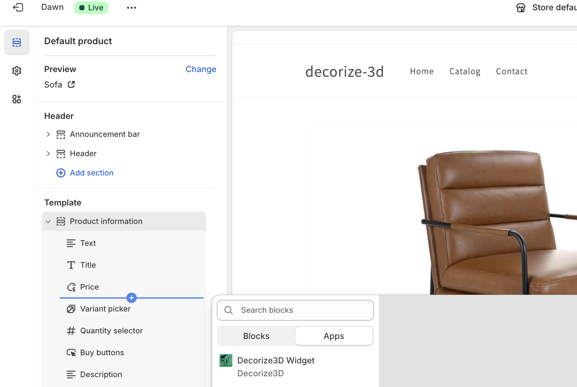
Task: Click the Change preview link
Action: [x=201, y=69]
